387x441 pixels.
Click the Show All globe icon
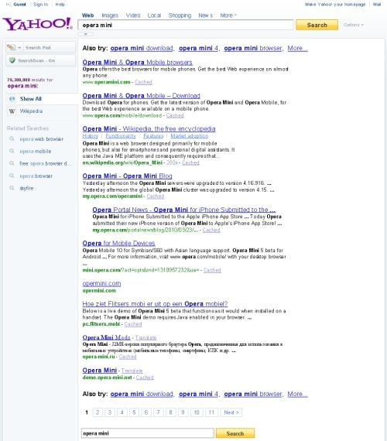[x=12, y=99]
